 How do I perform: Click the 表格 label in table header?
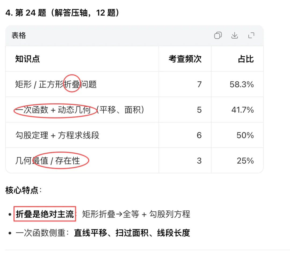click(x=19, y=35)
